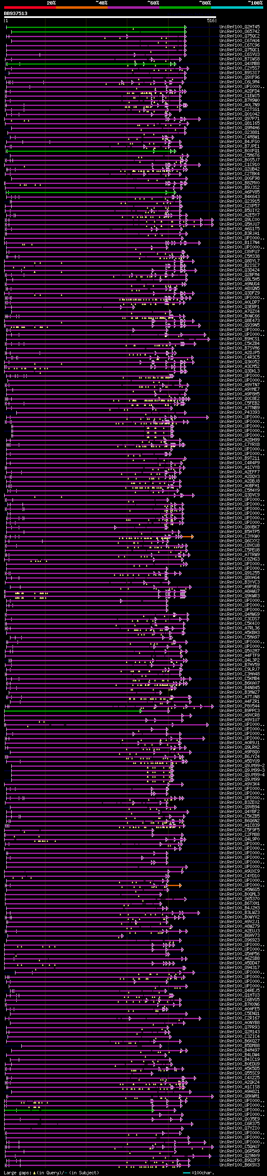Select the UniRef100_C8VFU7 label

[x=239, y=252]
